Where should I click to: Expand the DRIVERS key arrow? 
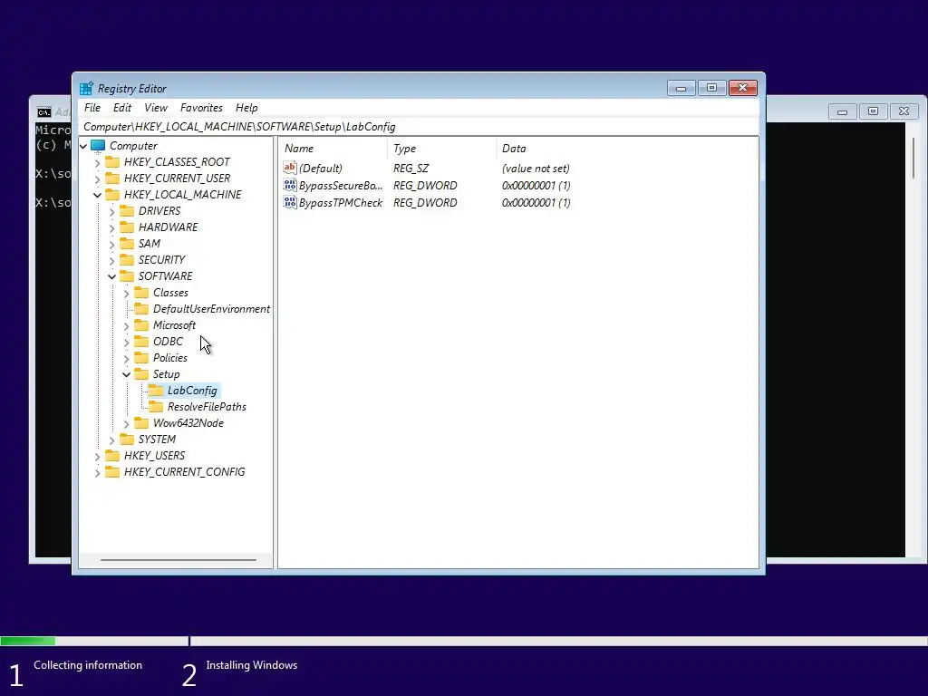point(111,210)
